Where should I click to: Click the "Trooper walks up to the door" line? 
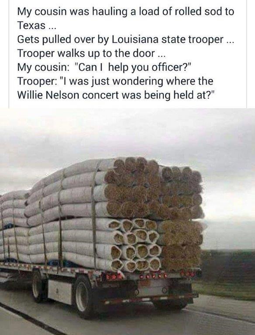[91, 53]
